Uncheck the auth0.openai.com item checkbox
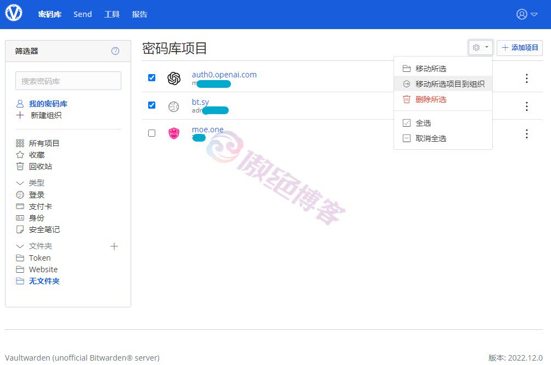 (151, 77)
